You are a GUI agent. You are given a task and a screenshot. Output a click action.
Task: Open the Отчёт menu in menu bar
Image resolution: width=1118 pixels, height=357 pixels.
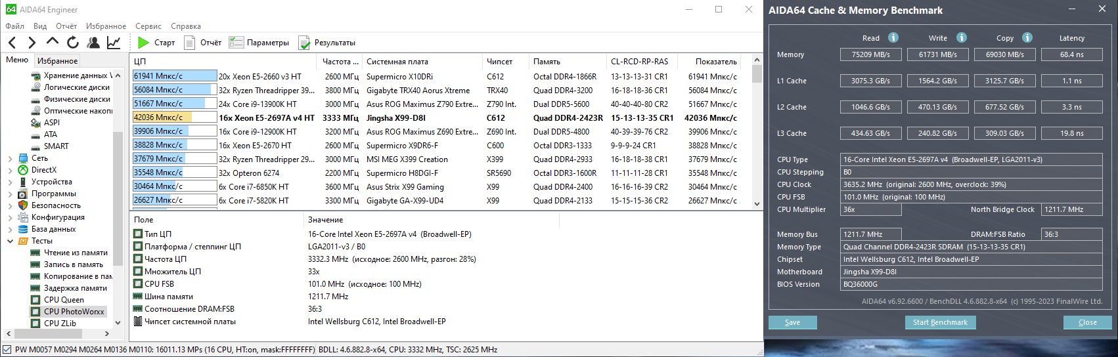pos(66,26)
